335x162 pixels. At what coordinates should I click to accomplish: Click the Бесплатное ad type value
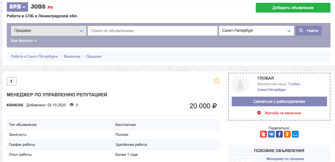(125, 124)
